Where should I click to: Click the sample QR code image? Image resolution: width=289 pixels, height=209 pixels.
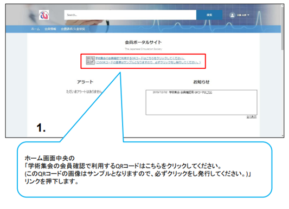point(91,60)
